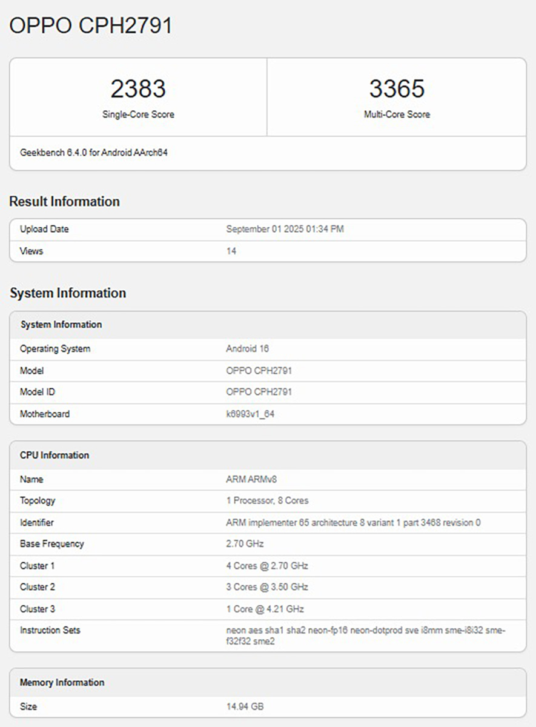Select the ARM ARMv8 CPU name
536x727 pixels.
tap(251, 479)
